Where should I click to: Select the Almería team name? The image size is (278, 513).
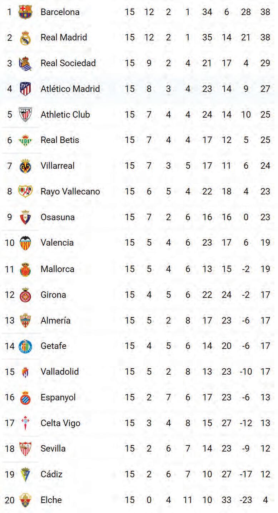55,321
